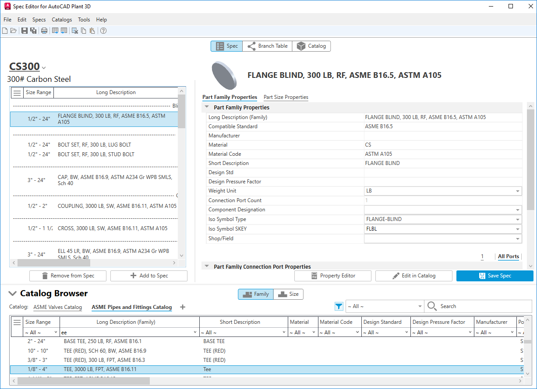
Task: Open the Help menu
Action: click(102, 20)
